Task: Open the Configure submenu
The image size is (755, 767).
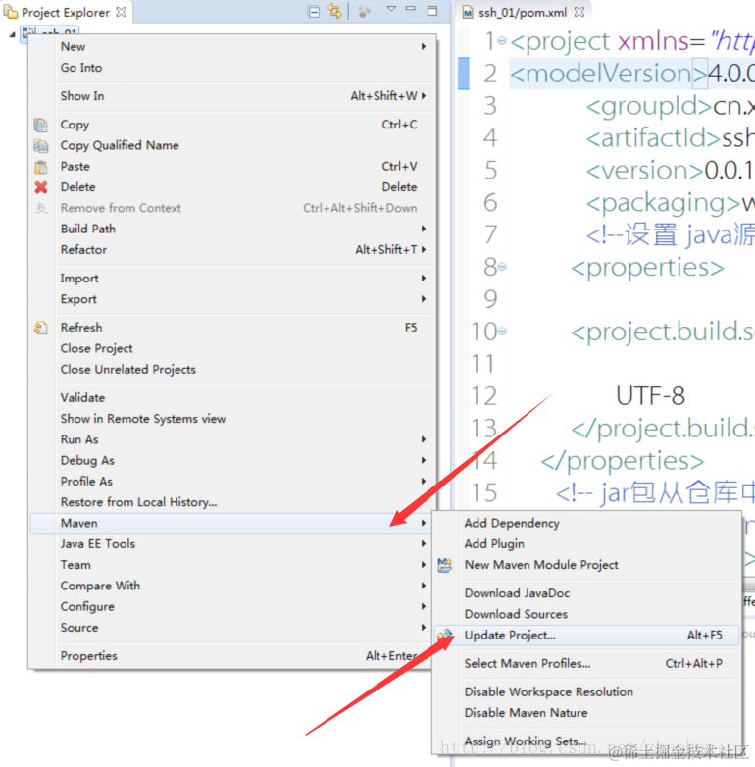Action: (x=232, y=606)
